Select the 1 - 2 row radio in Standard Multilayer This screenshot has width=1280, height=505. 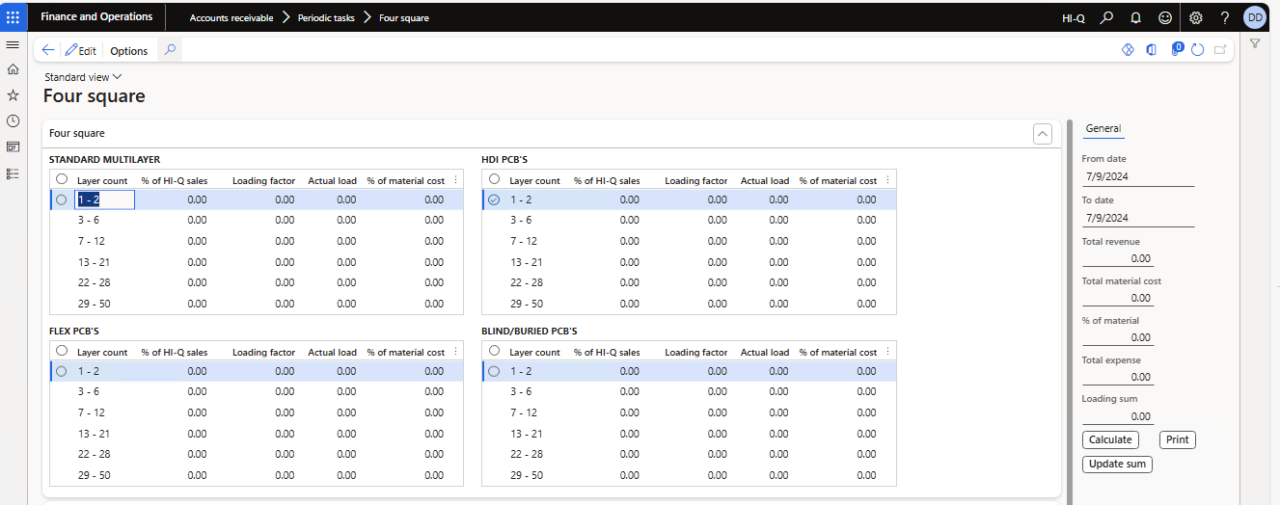pyautogui.click(x=62, y=199)
